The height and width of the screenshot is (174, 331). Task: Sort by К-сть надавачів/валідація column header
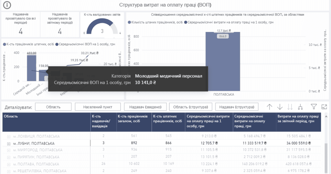[103, 122]
